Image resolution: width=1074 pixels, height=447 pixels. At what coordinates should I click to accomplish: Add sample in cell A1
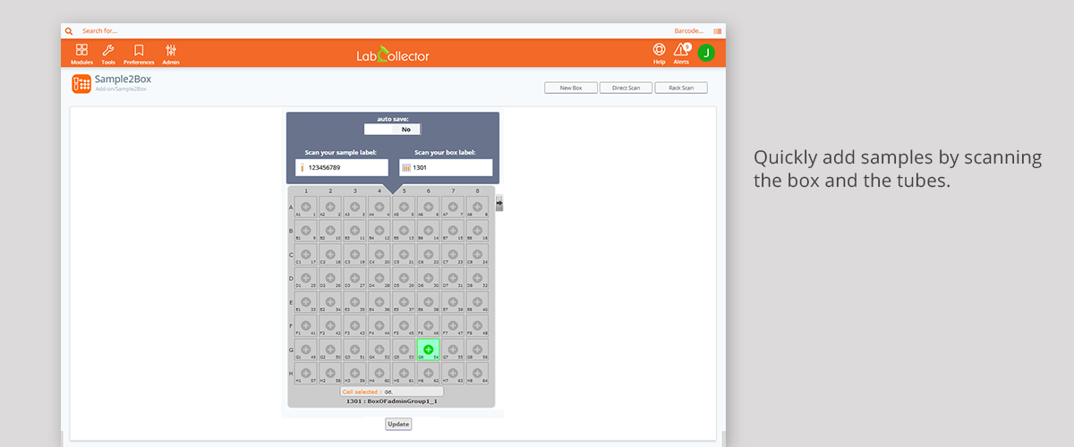[305, 207]
